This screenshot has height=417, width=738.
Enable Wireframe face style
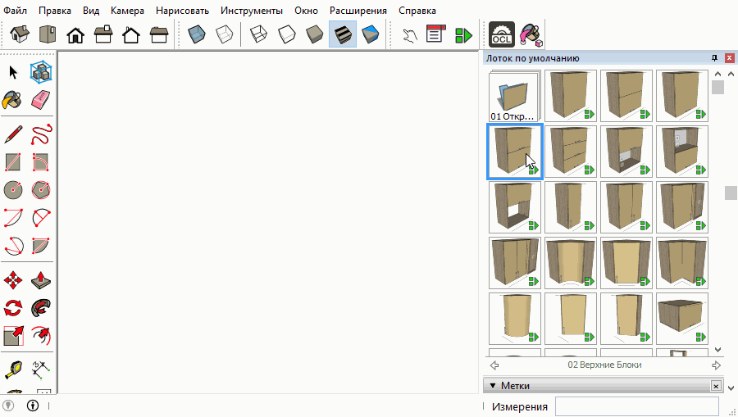click(x=258, y=34)
